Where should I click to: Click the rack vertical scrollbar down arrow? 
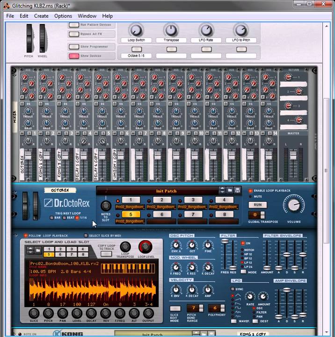(327, 332)
